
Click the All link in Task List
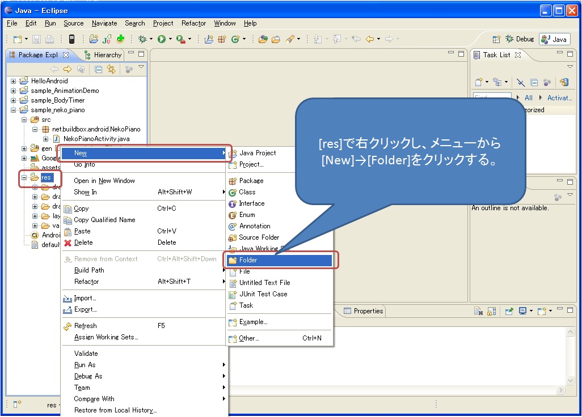pyautogui.click(x=529, y=98)
